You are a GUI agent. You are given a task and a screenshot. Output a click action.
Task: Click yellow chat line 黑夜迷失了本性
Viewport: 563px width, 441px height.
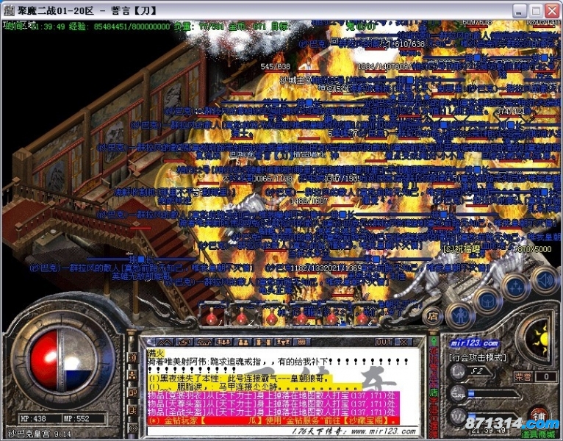240,378
